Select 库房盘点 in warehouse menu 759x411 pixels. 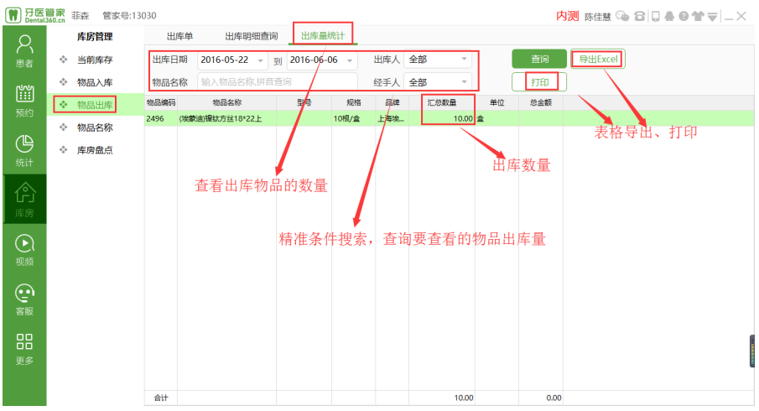pyautogui.click(x=95, y=150)
